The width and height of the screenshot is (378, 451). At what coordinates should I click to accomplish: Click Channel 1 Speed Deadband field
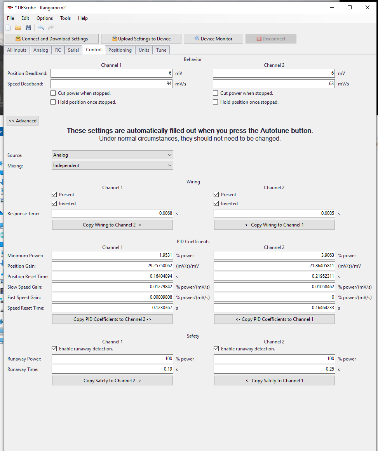(x=111, y=84)
